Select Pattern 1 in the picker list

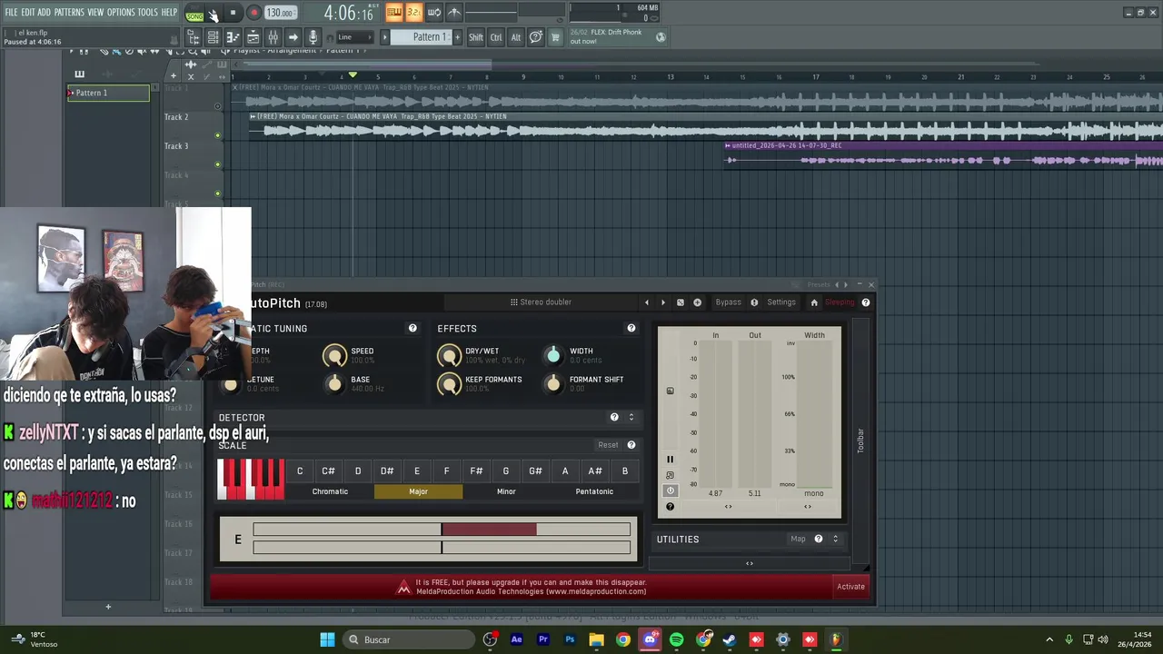(x=108, y=93)
